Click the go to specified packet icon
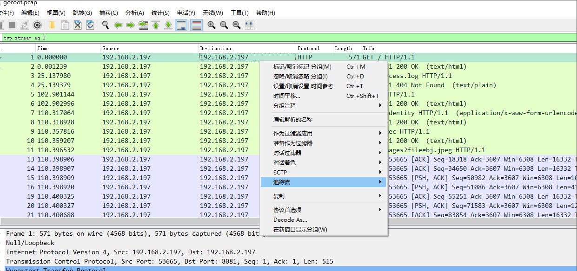The height and width of the screenshot is (271, 577). point(143,25)
